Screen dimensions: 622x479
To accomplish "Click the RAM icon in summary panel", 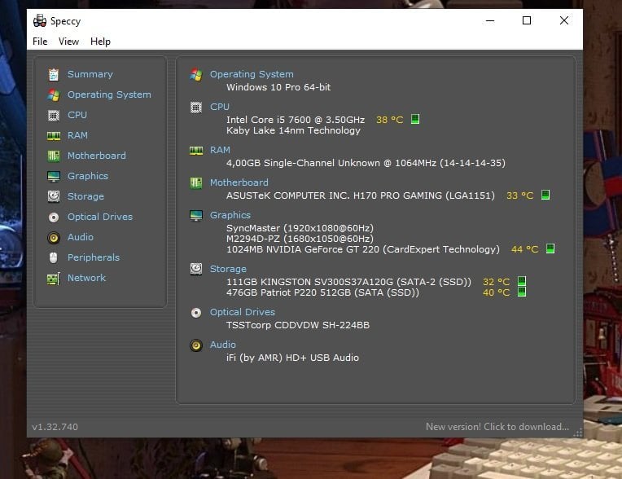I will (x=196, y=151).
